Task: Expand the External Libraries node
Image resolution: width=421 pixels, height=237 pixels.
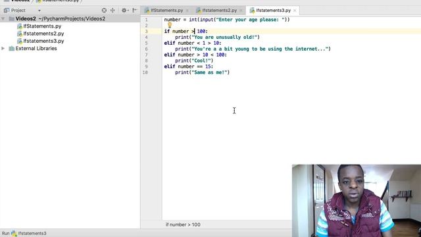Action: point(3,48)
